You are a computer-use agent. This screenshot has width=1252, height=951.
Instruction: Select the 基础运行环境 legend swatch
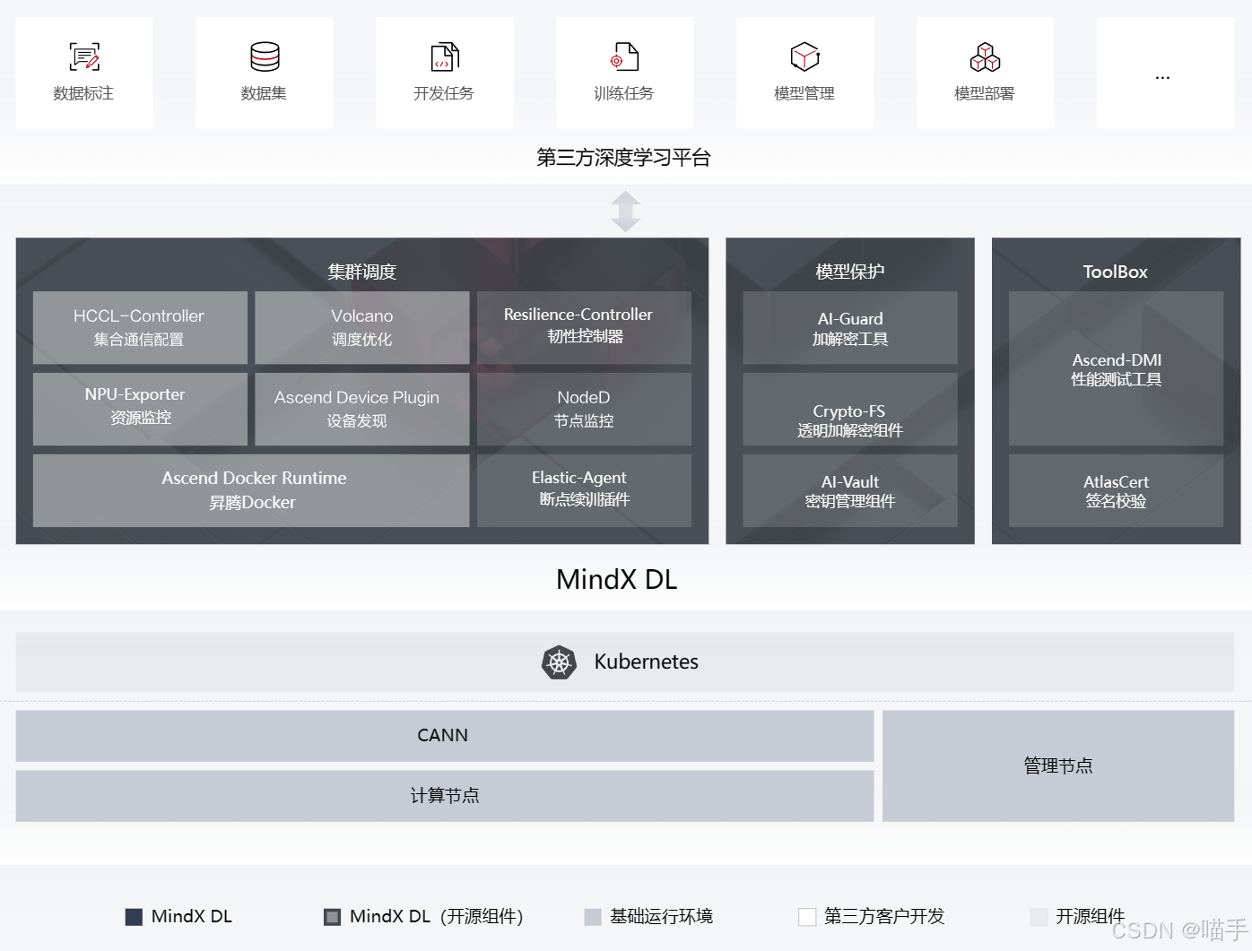point(592,917)
